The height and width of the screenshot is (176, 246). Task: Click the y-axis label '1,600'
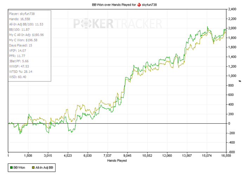[x=232, y=47]
